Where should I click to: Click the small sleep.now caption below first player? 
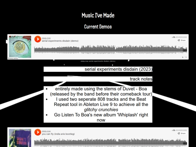click(x=98, y=61)
